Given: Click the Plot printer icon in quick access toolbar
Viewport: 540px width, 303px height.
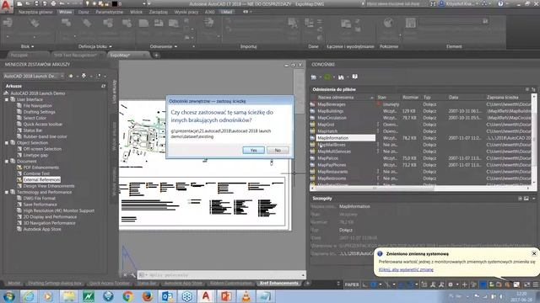Looking at the screenshot, I should click(53, 3).
